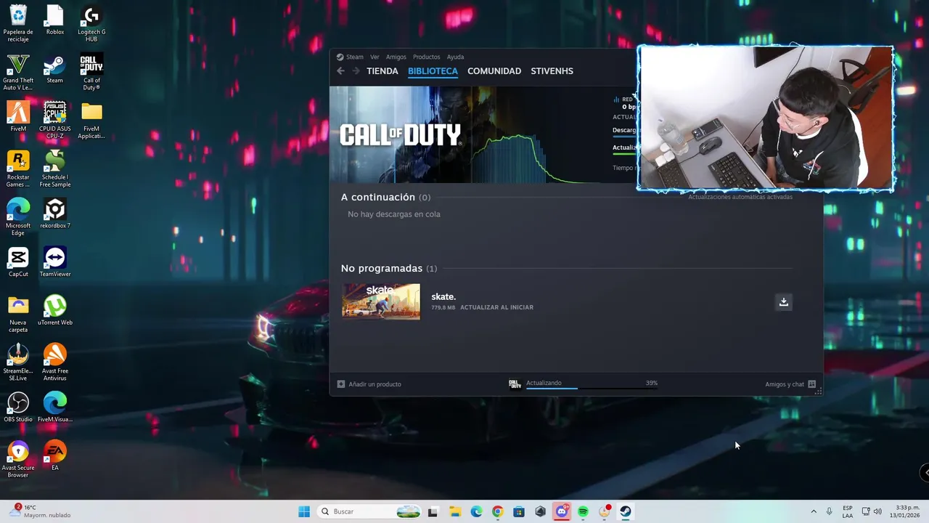Open the Steam desktop shortcut
Viewport: 929px width, 523px height.
[54, 69]
